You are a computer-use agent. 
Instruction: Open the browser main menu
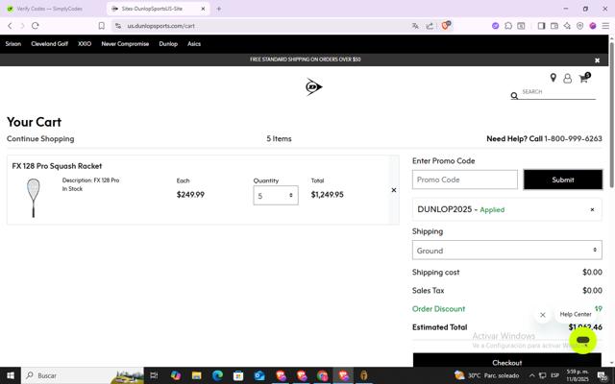pyautogui.click(x=605, y=26)
